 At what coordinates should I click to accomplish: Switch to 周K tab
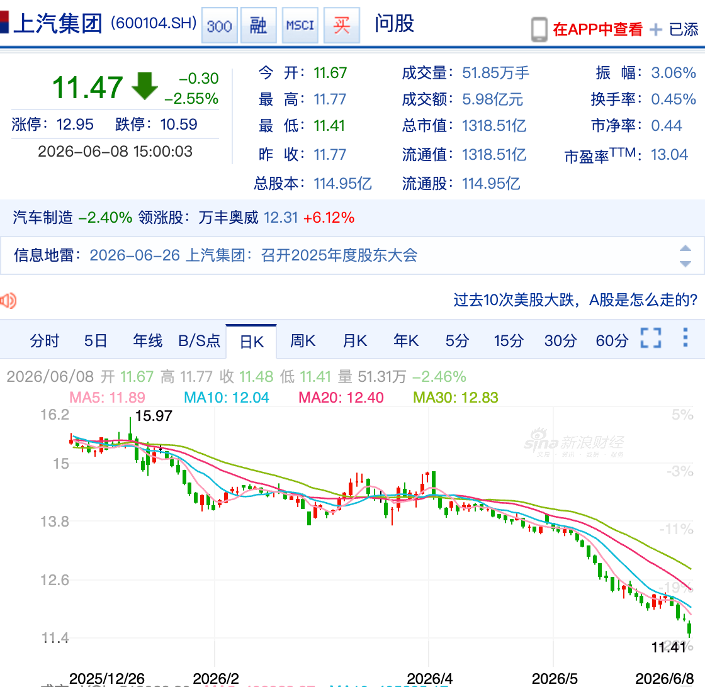tap(303, 340)
